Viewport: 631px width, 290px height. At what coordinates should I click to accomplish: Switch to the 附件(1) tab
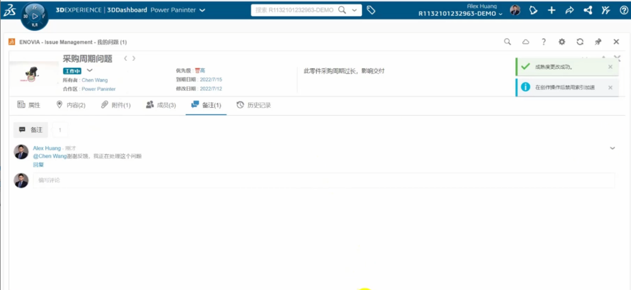[116, 105]
